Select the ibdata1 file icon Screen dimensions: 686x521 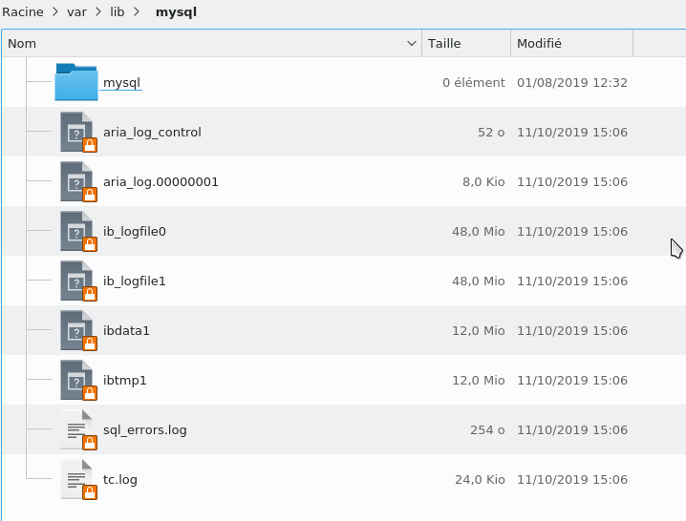78,330
